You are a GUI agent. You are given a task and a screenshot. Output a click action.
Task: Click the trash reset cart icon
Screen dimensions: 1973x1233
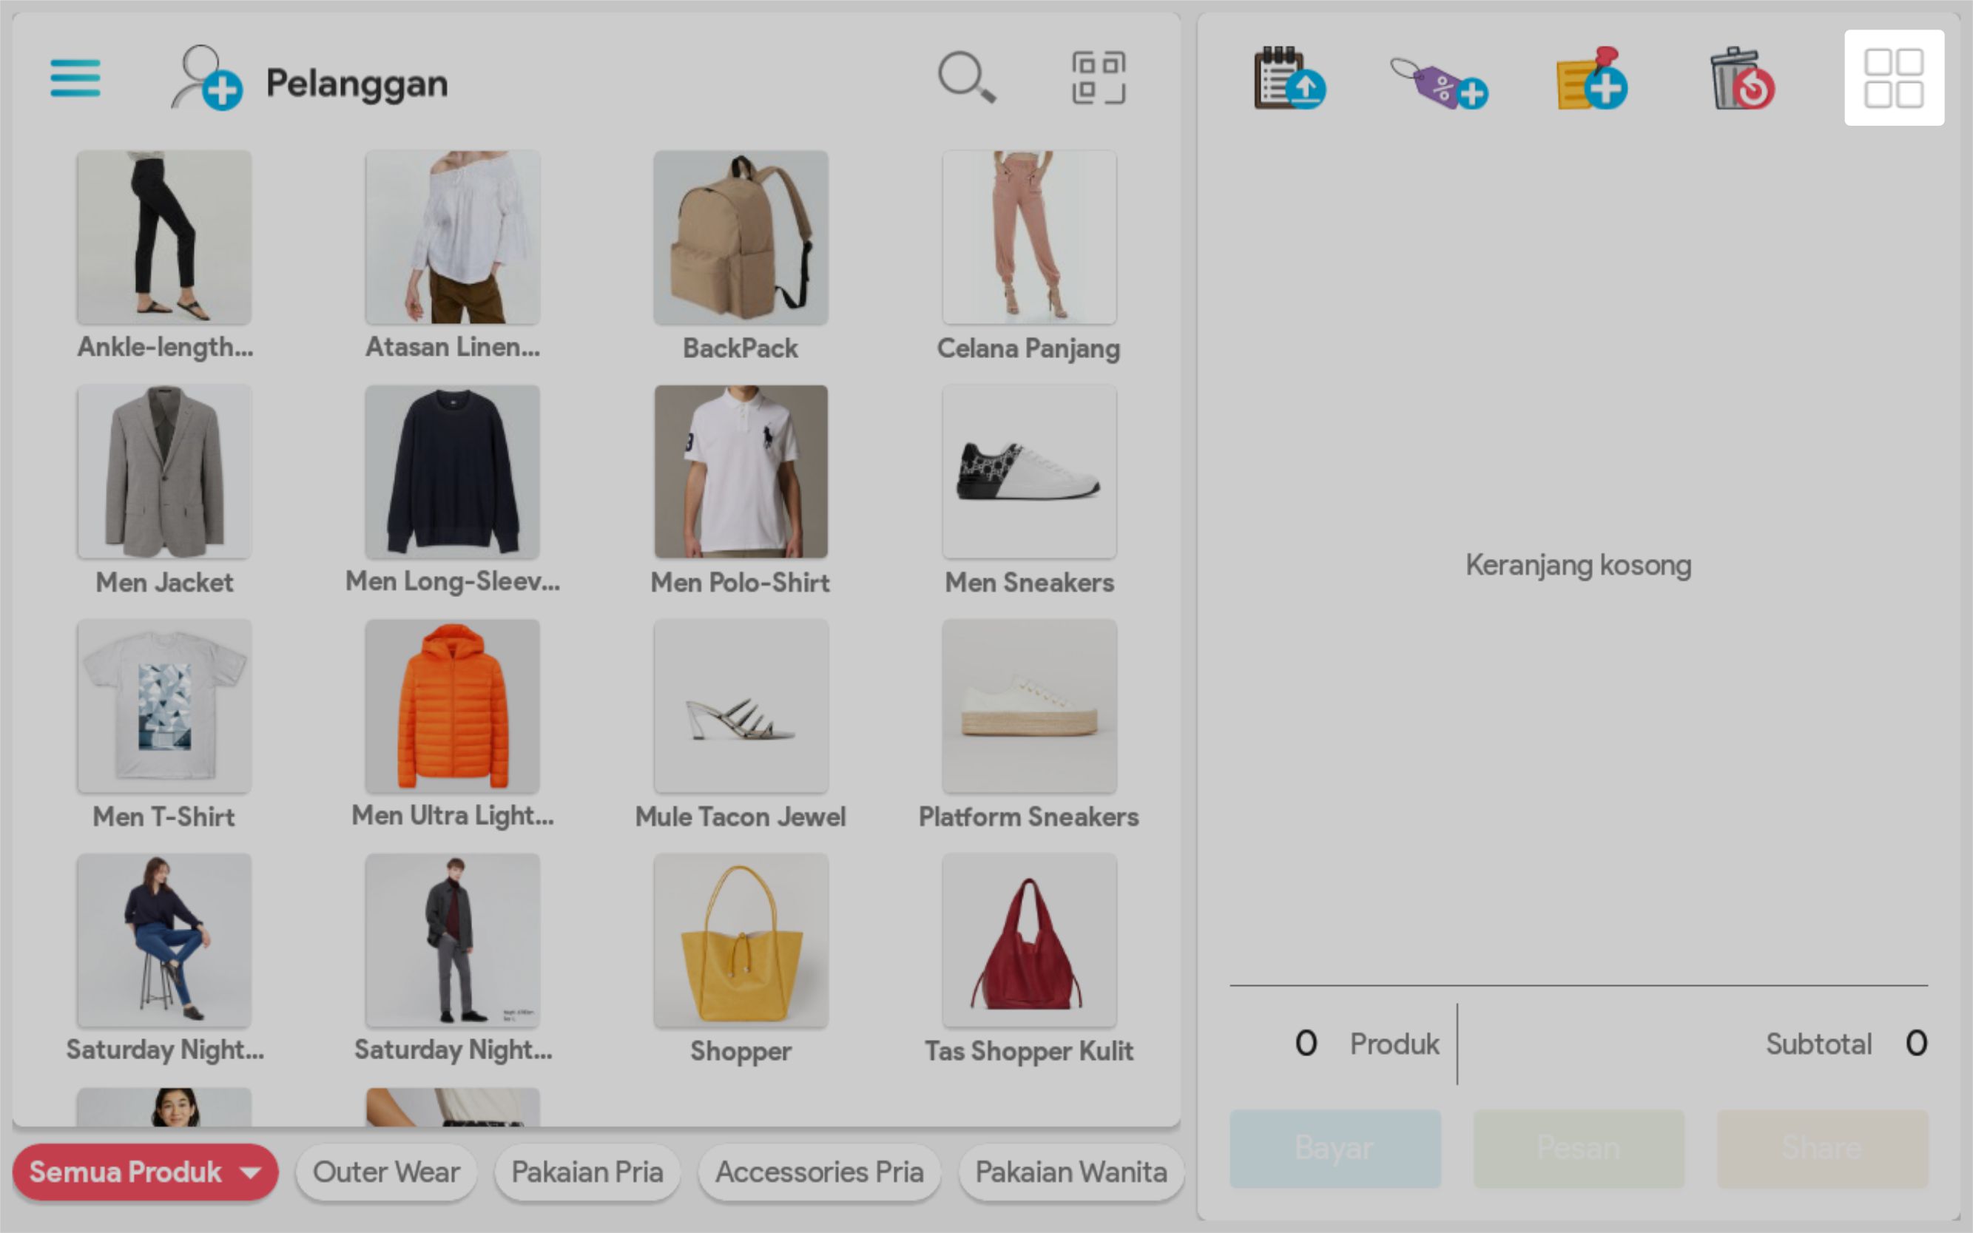(x=1741, y=78)
